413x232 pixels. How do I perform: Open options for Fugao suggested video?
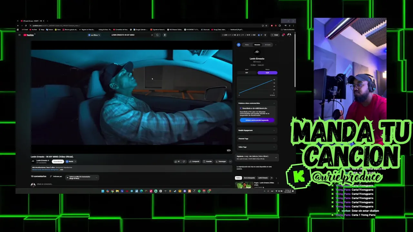pyautogui.click(x=278, y=183)
